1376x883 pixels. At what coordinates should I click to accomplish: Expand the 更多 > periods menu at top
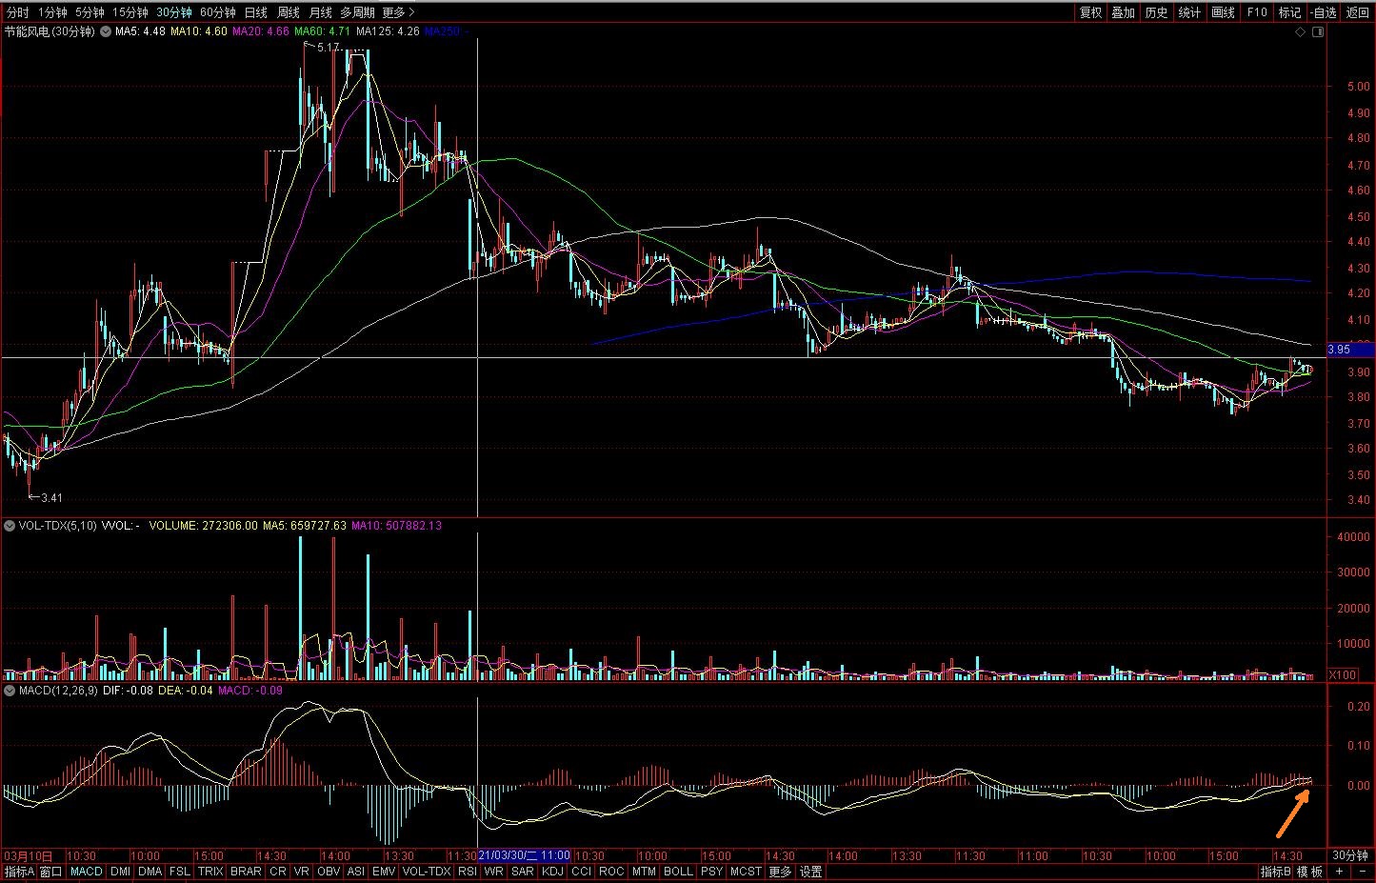click(x=398, y=12)
